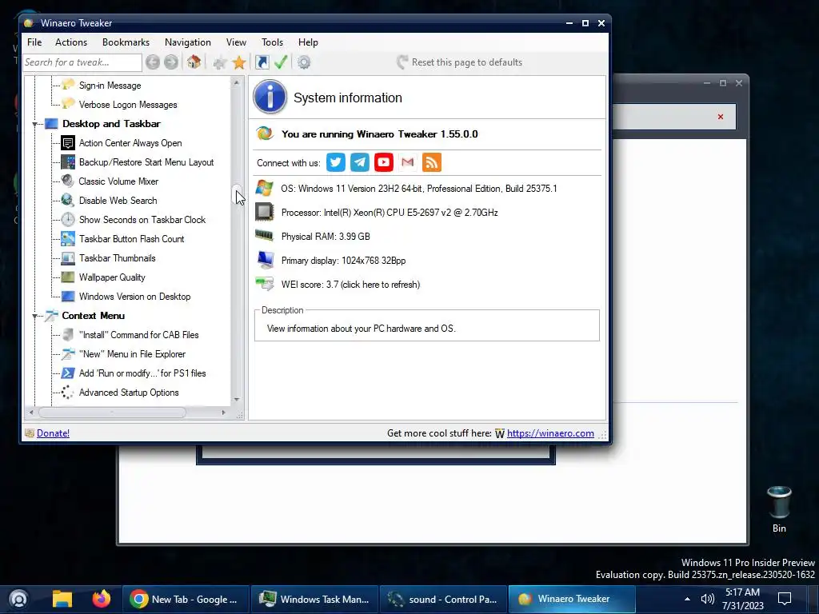Click the tree vertical scrollbar thumb
The width and height of the screenshot is (819, 614).
click(237, 195)
